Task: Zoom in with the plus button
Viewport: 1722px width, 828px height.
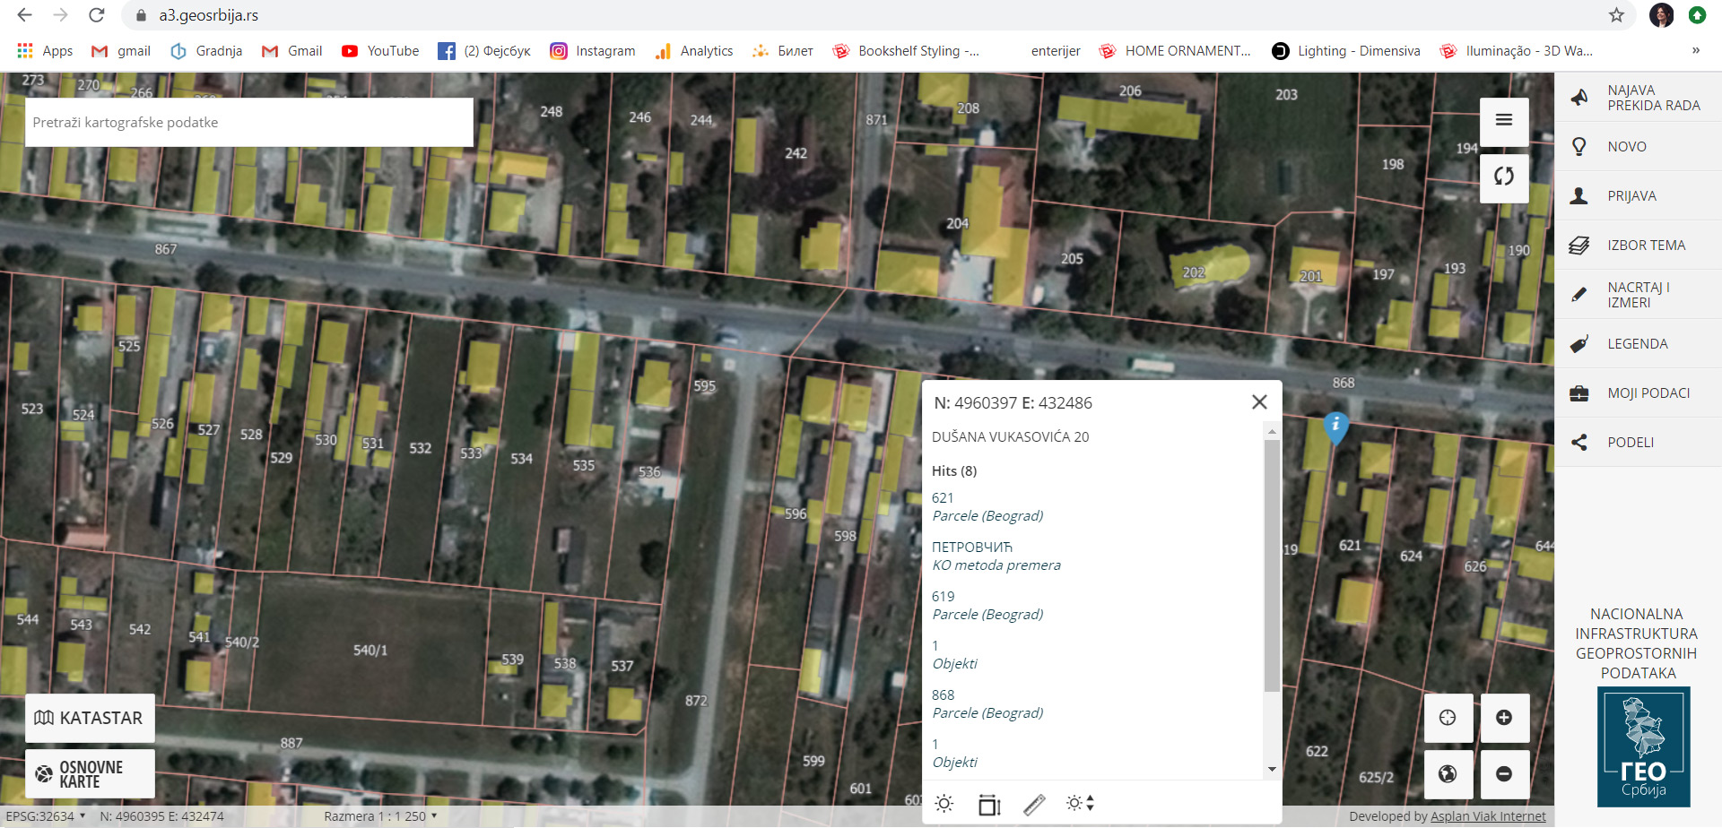Action: pos(1504,718)
